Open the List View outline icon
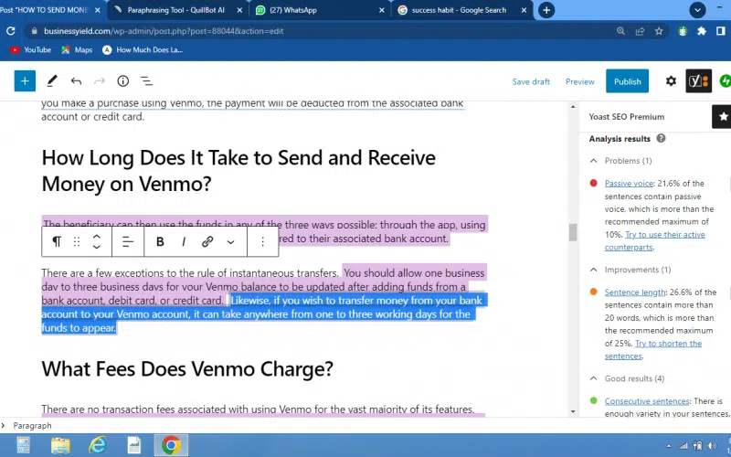Viewport: 731px width, 457px height. pos(146,81)
